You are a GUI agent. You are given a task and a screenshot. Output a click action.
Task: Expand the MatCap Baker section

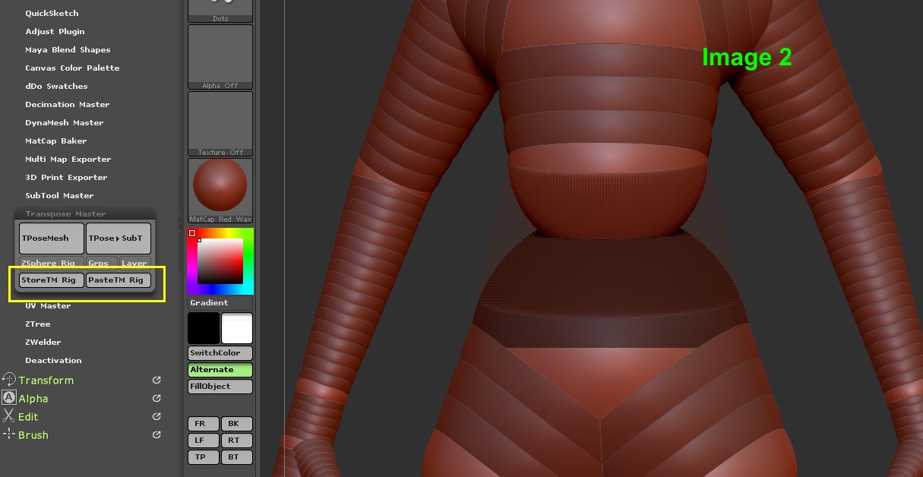point(55,141)
